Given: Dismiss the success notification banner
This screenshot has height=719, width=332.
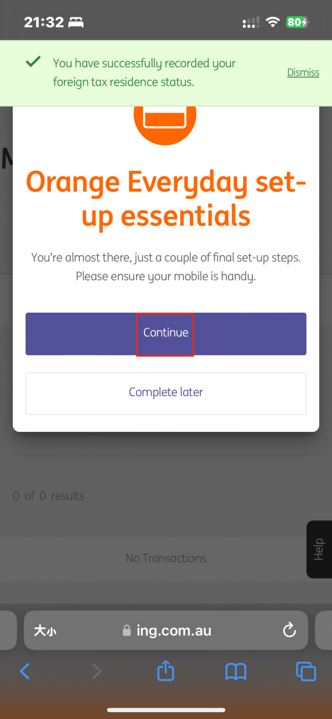Looking at the screenshot, I should (303, 72).
